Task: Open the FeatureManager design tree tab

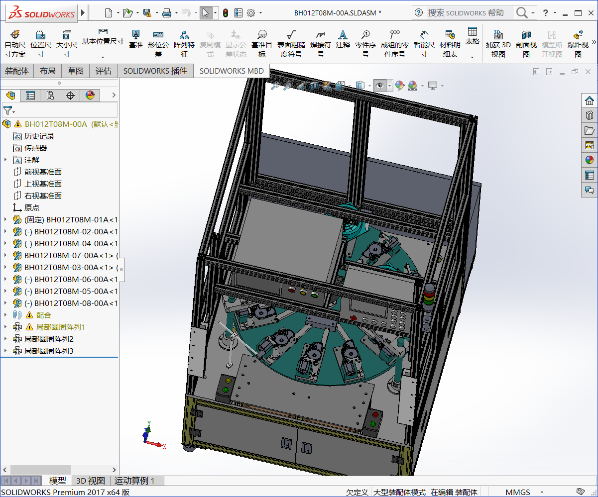Action: [x=10, y=95]
